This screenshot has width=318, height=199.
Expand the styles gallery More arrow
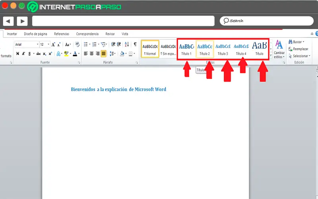pyautogui.click(x=271, y=55)
